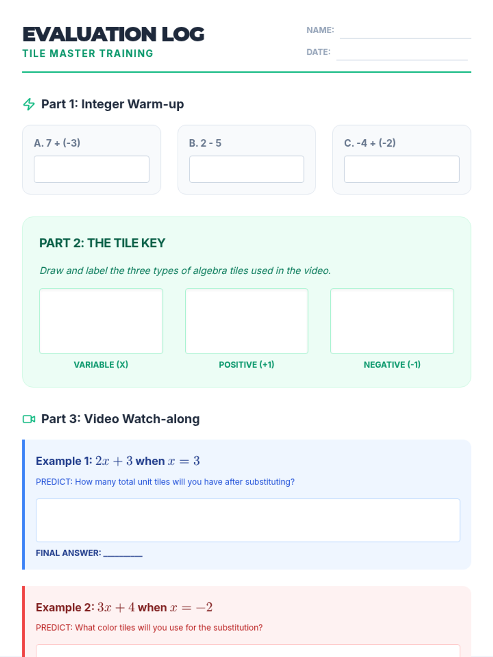Click the answer box for B. 2 - 5
The width and height of the screenshot is (493, 657).
246,169
